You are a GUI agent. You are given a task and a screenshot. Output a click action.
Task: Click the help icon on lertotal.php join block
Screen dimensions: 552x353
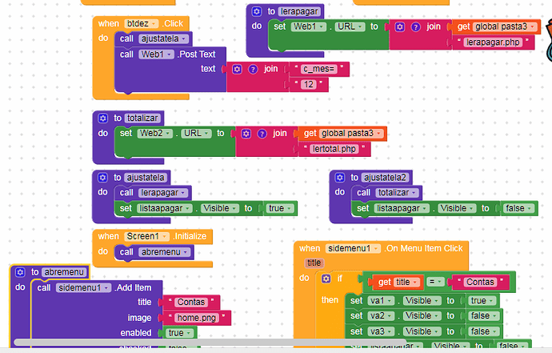262,134
